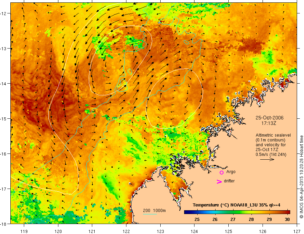Click the 'drifter' legend label
This screenshot has height=234, width=304.
[229, 181]
